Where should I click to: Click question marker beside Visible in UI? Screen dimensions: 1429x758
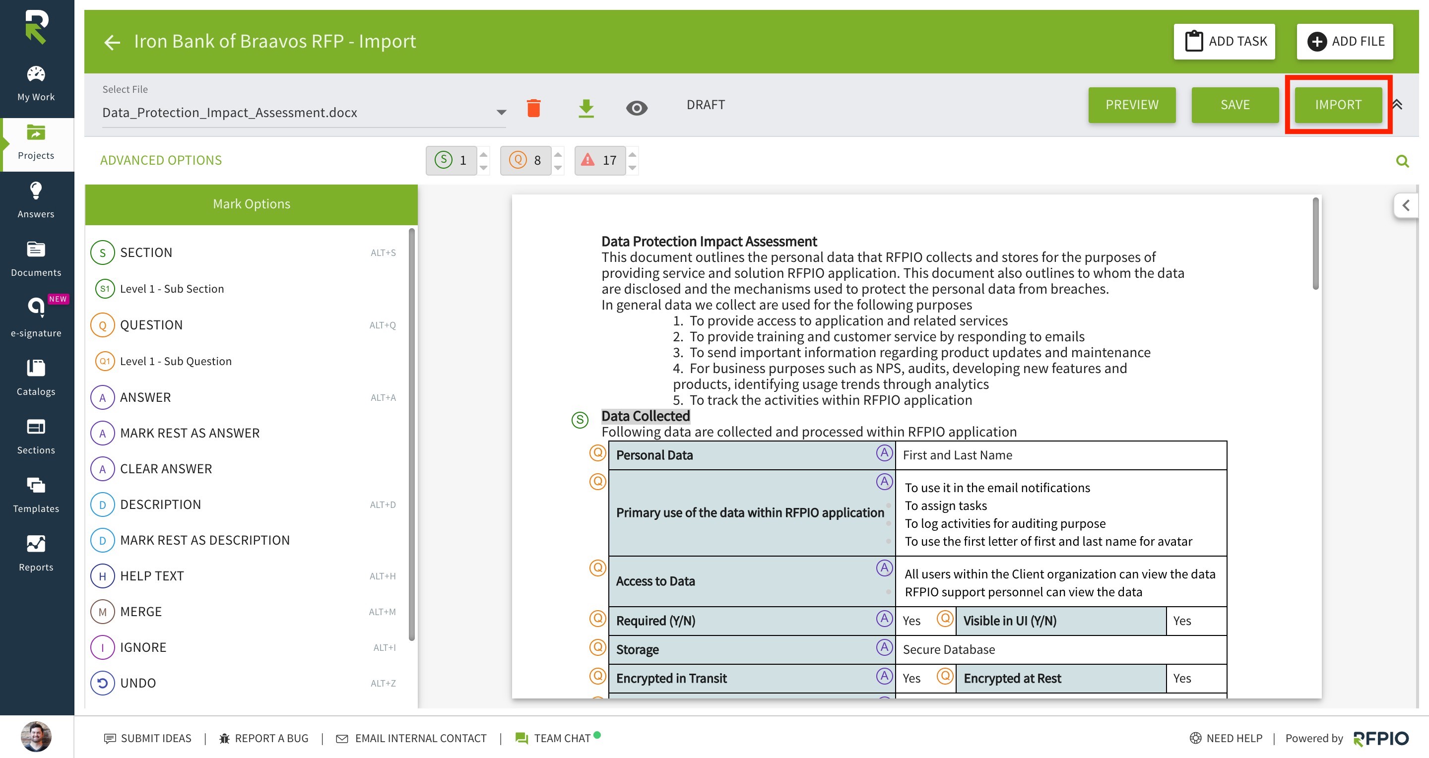coord(945,618)
